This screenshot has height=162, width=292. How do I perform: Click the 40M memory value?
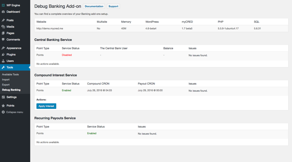pyautogui.click(x=124, y=28)
